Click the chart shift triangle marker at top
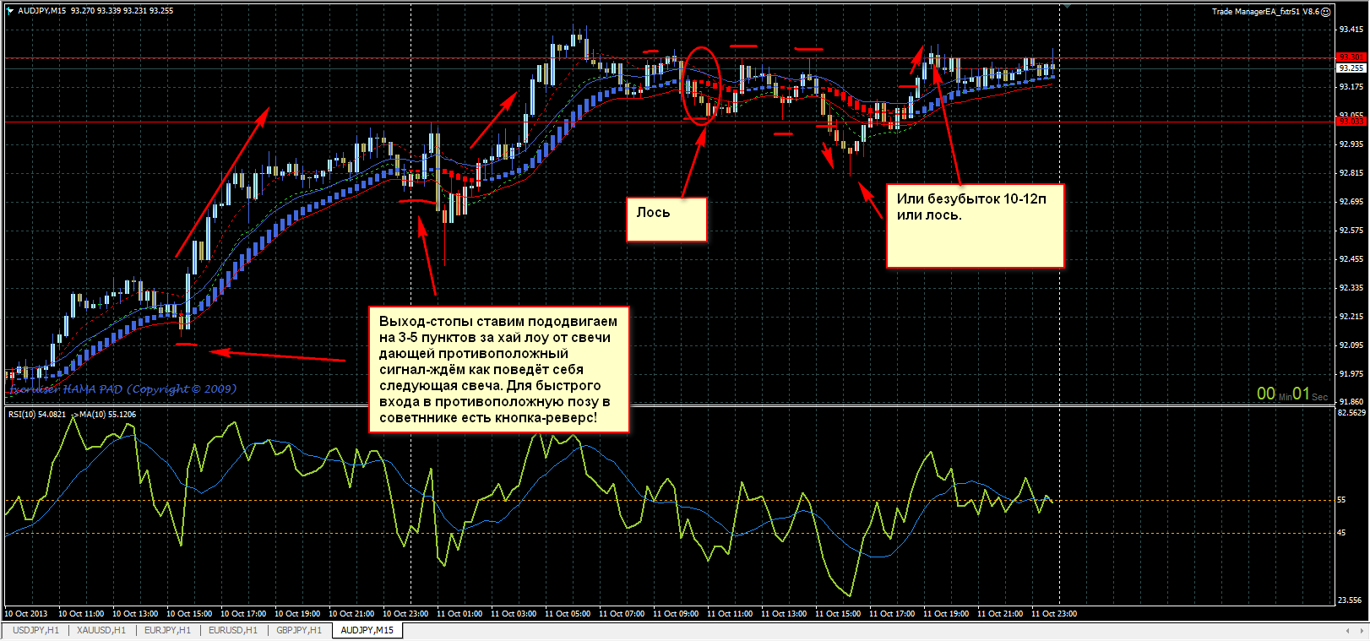This screenshot has height=641, width=1370. [1067, 6]
